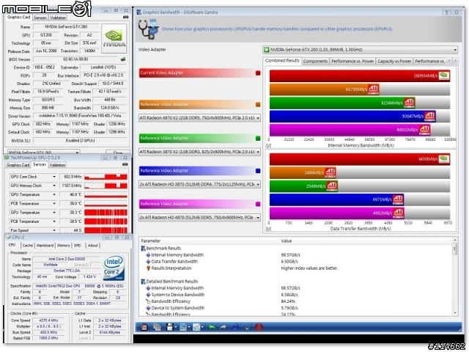Click the green back arrow in Sandra toolbar

pos(212,327)
